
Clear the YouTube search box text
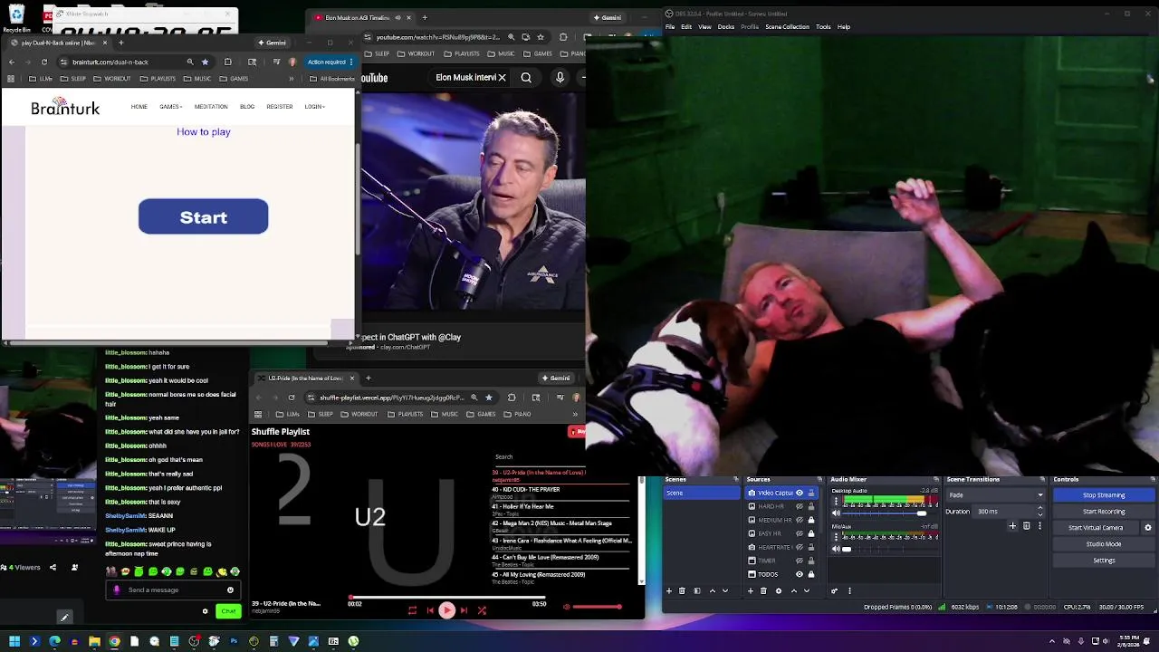(x=502, y=78)
